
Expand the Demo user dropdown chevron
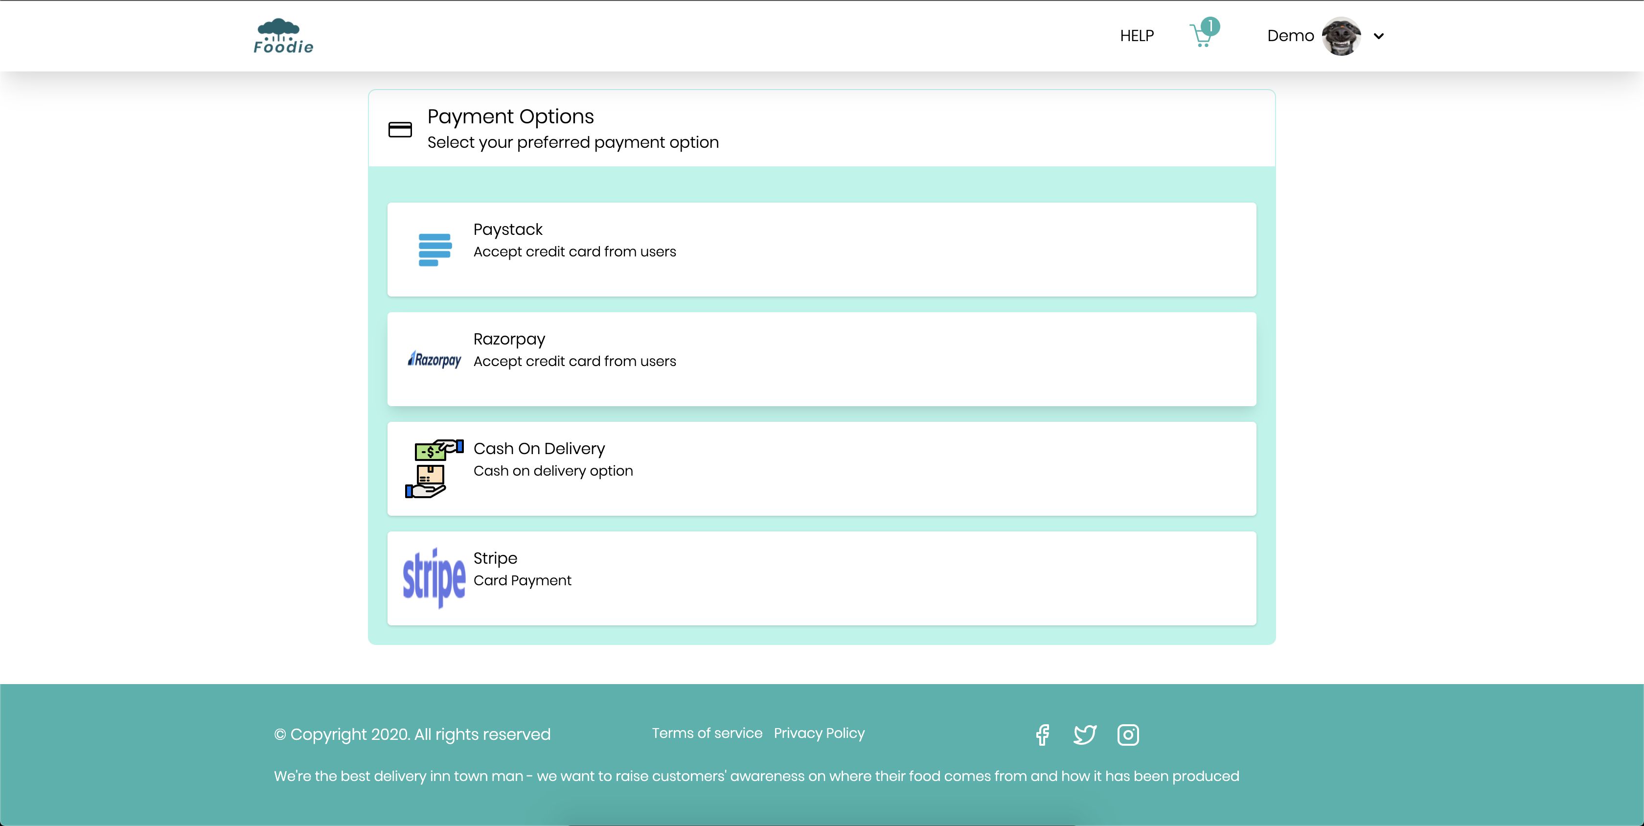(1378, 36)
